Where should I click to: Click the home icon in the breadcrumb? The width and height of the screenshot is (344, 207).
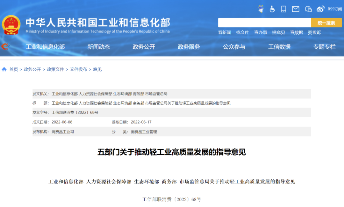pyautogui.click(x=4, y=69)
